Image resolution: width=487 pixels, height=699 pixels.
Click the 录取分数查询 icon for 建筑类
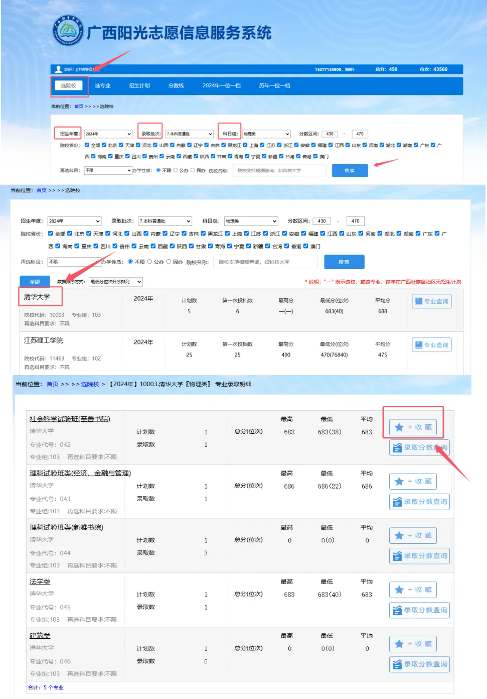(x=397, y=664)
